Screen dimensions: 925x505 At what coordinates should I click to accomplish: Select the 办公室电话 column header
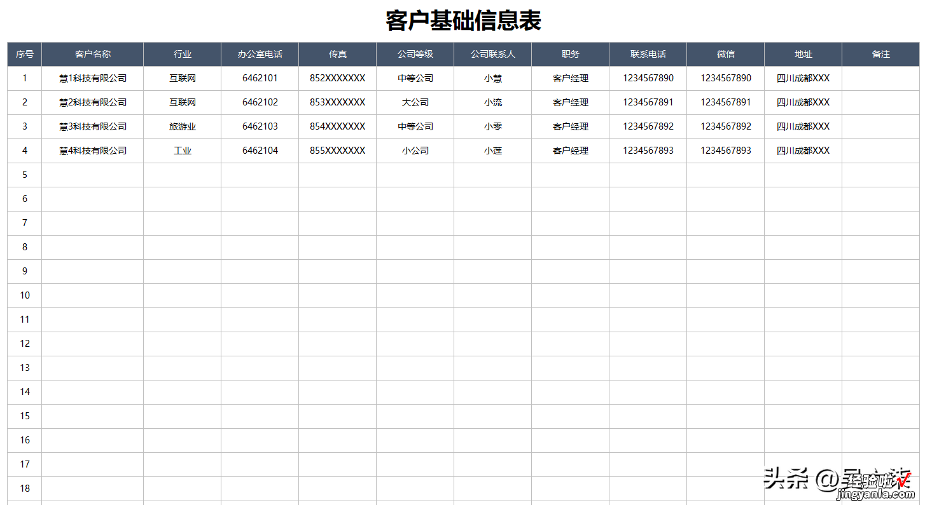point(260,54)
